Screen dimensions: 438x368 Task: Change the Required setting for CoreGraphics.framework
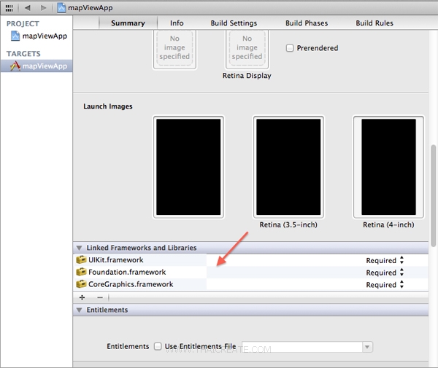click(385, 285)
